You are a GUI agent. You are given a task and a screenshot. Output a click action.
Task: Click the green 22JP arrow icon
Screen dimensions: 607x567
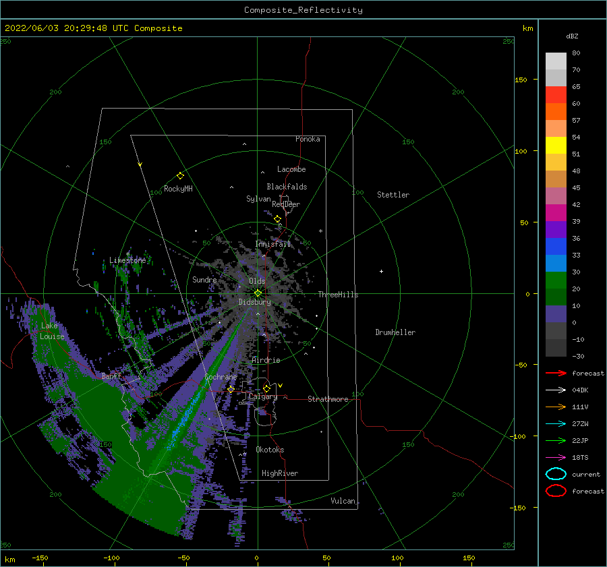click(x=556, y=440)
